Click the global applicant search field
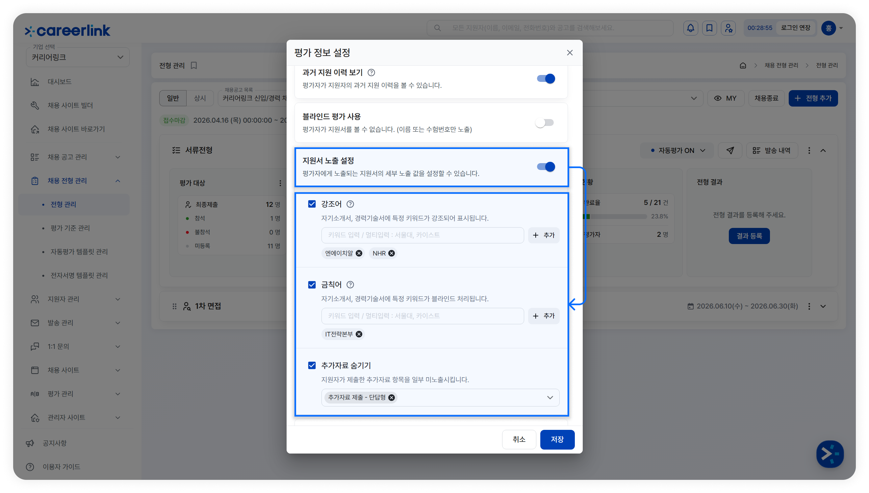Viewport: 869px width, 493px height. tap(550, 28)
